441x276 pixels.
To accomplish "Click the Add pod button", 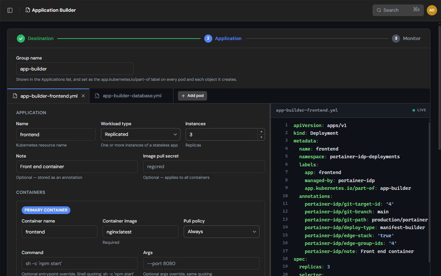I will click(x=192, y=96).
